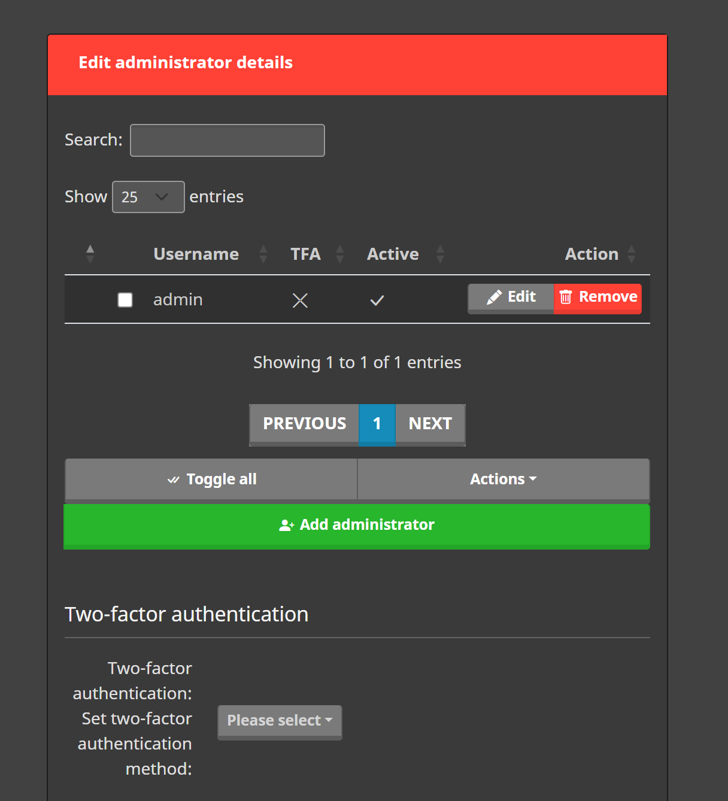Sort the first unnamed column
This screenshot has width=728, height=801.
[x=90, y=254]
